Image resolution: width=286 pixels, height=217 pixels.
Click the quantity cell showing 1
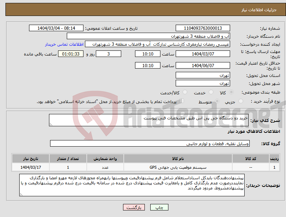68,167
